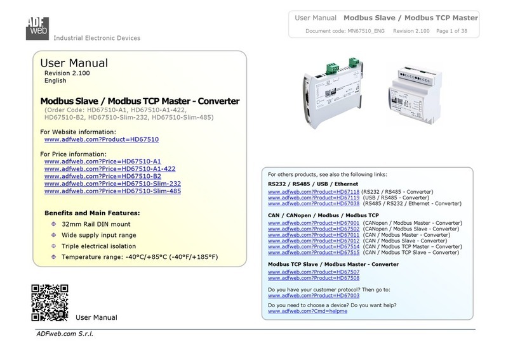This screenshot has width=513, height=354.
Task: Click the QR code for User Manual
Action: click(x=50, y=303)
